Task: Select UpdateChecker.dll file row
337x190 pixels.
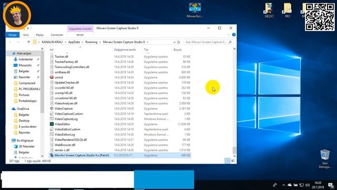Action: pos(120,82)
